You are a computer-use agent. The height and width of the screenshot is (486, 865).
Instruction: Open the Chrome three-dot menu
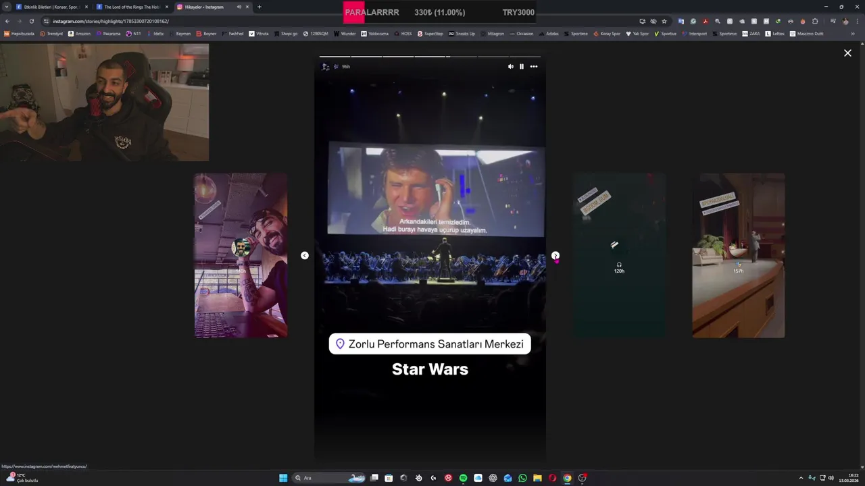pyautogui.click(x=858, y=21)
